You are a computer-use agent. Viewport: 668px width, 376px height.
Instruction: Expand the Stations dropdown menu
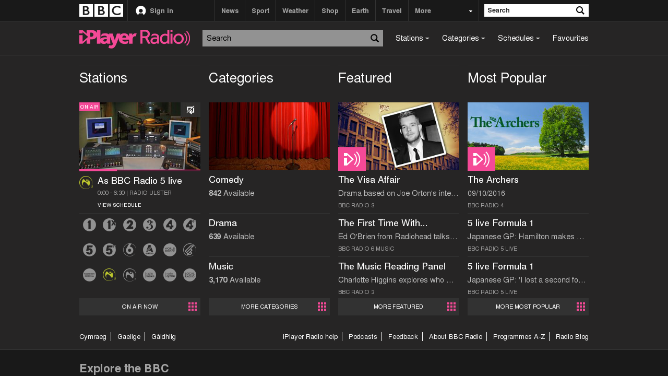coord(412,38)
